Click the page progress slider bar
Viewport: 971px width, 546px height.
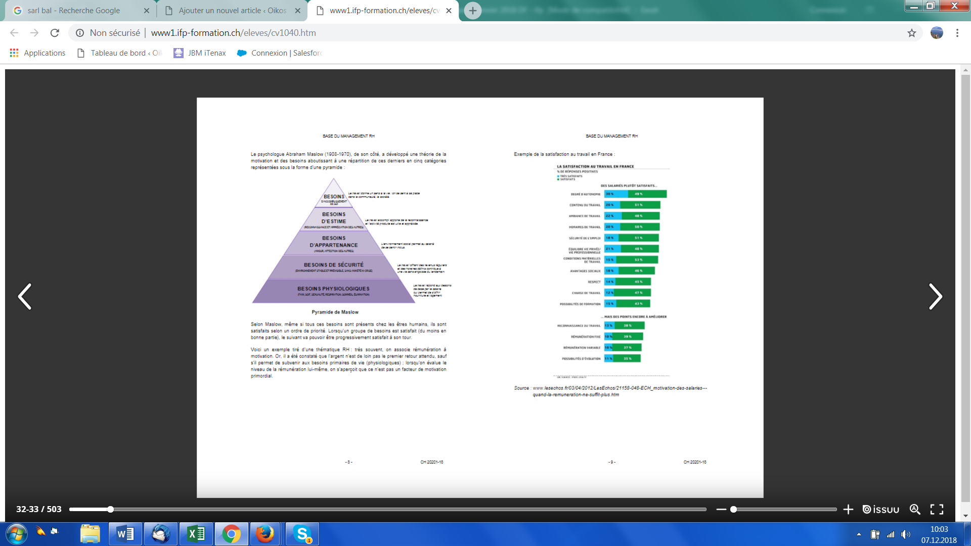pyautogui.click(x=387, y=510)
